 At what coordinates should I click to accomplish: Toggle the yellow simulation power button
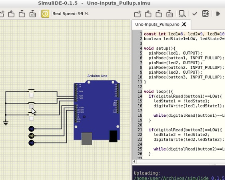[45, 14]
